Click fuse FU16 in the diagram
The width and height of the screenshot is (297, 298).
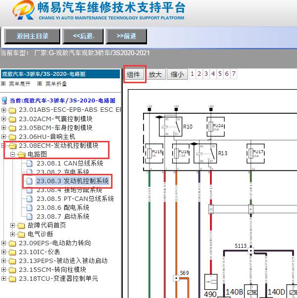pyautogui.click(x=181, y=153)
